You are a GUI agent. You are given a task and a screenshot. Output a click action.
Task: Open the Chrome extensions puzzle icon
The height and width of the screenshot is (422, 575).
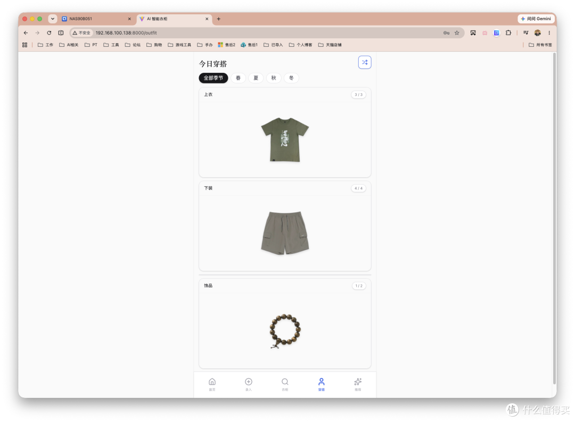pos(508,32)
